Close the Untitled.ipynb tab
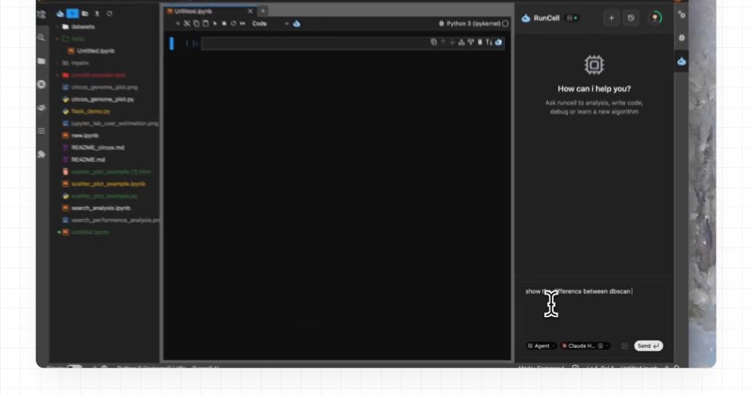The image size is (752, 395). click(250, 11)
